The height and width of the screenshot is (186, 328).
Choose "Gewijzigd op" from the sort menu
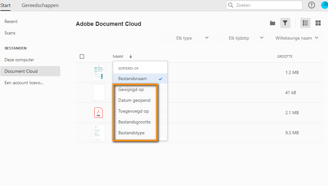[x=131, y=89]
